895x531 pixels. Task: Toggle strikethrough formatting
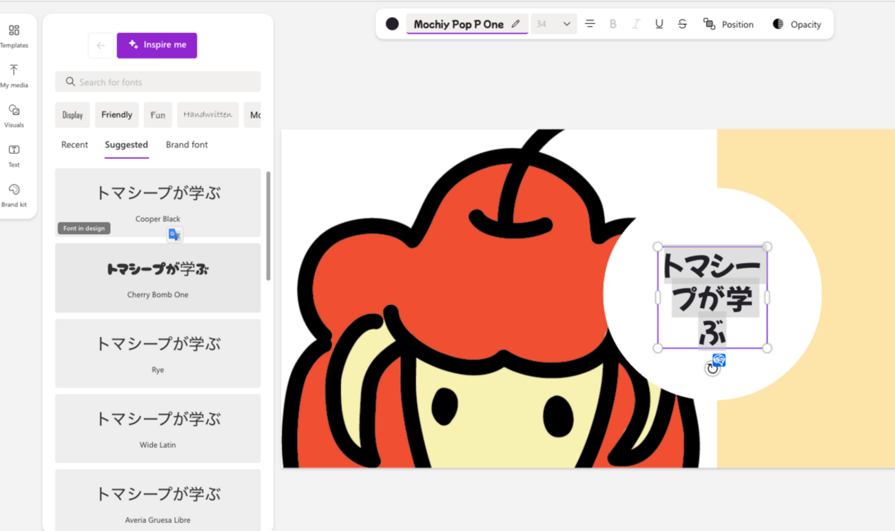(682, 24)
